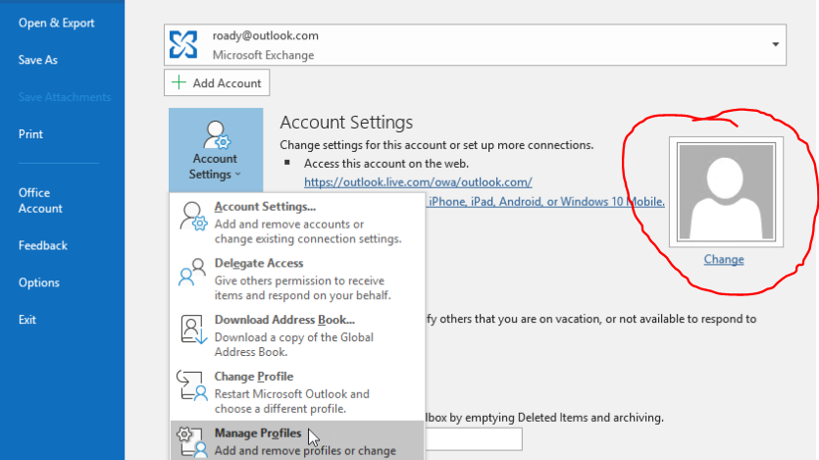Click the profile photo placeholder
This screenshot has height=460, width=819.
(726, 192)
